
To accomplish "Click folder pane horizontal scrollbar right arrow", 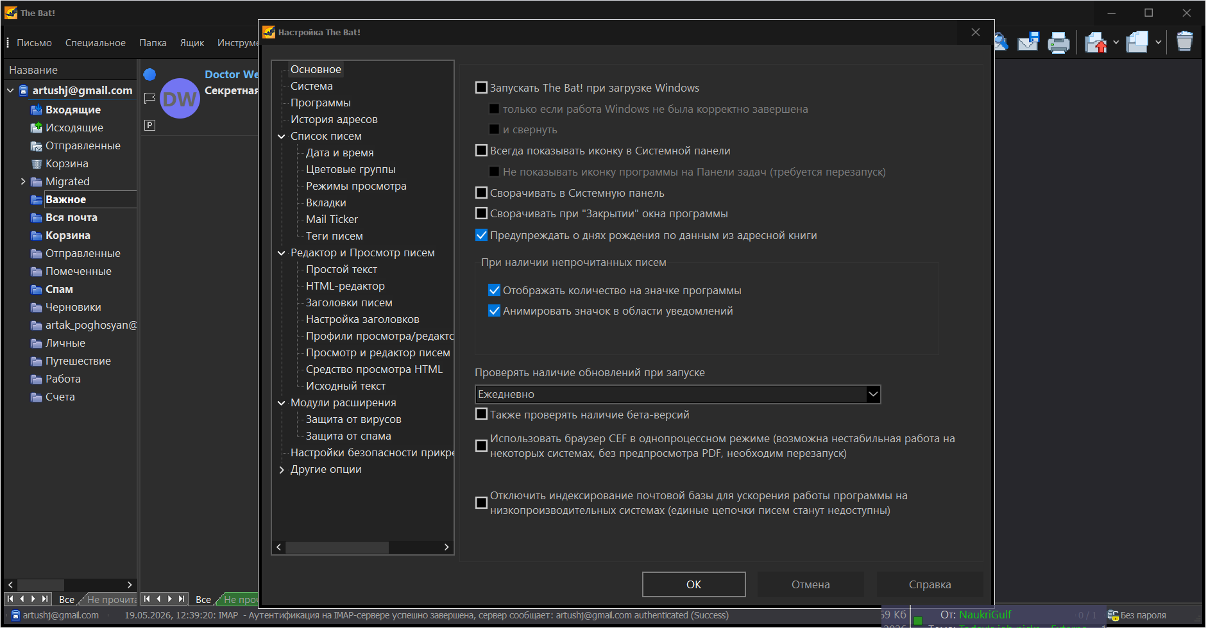I will 130,584.
